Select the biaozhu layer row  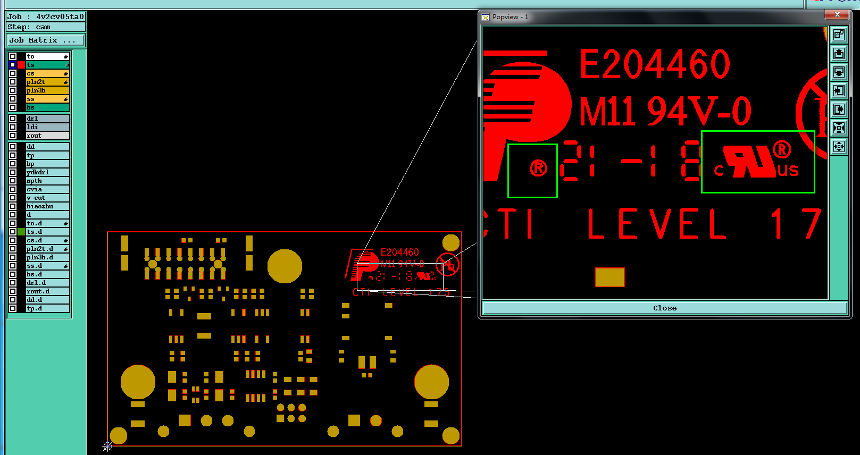[48, 206]
